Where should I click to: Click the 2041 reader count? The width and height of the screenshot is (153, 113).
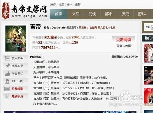pyautogui.click(x=76, y=37)
